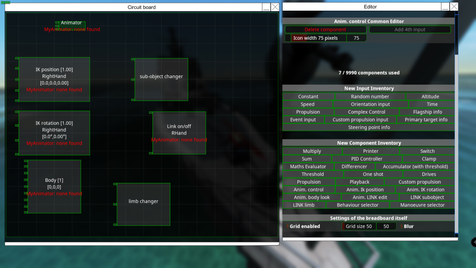Select the IK rotation RightHand node
476x268 pixels.
pos(54,133)
